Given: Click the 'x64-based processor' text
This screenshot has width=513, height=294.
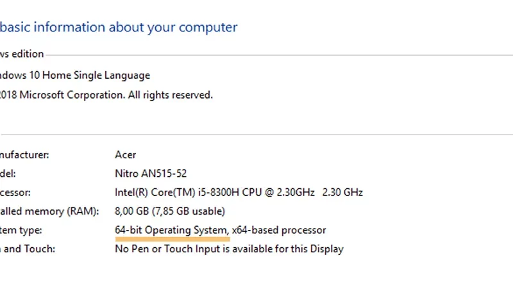Looking at the screenshot, I should tap(279, 231).
